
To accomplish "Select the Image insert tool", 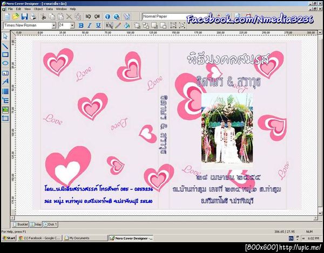I will (x=5, y=110).
